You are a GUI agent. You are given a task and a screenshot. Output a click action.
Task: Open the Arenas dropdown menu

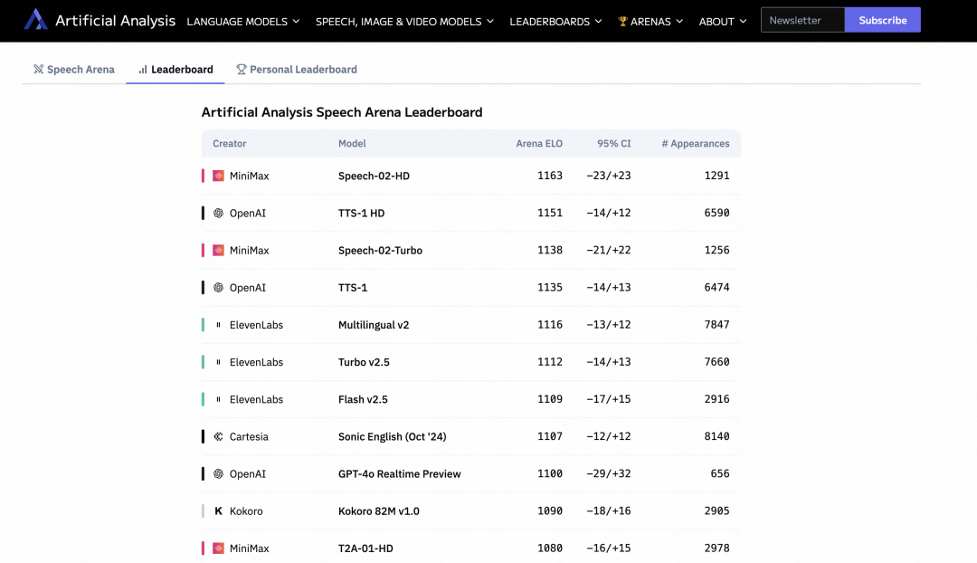click(650, 21)
